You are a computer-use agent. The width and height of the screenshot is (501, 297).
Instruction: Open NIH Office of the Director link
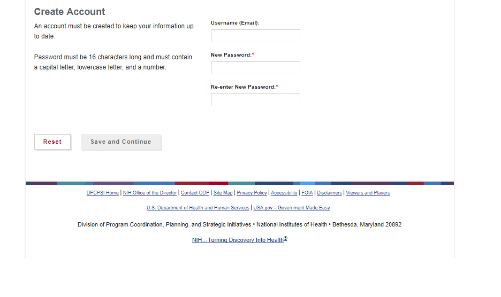pos(150,193)
